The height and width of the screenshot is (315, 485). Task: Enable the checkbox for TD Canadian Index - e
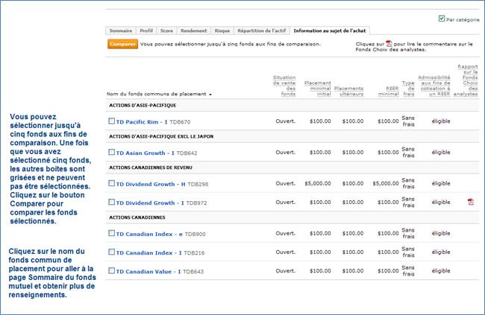click(112, 233)
